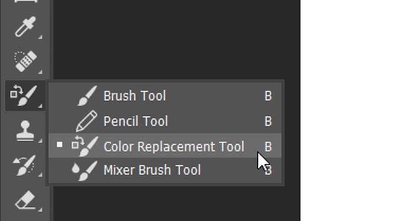Choose Color Replacement Tool menu entry
The height and width of the screenshot is (221, 402).
coord(165,146)
